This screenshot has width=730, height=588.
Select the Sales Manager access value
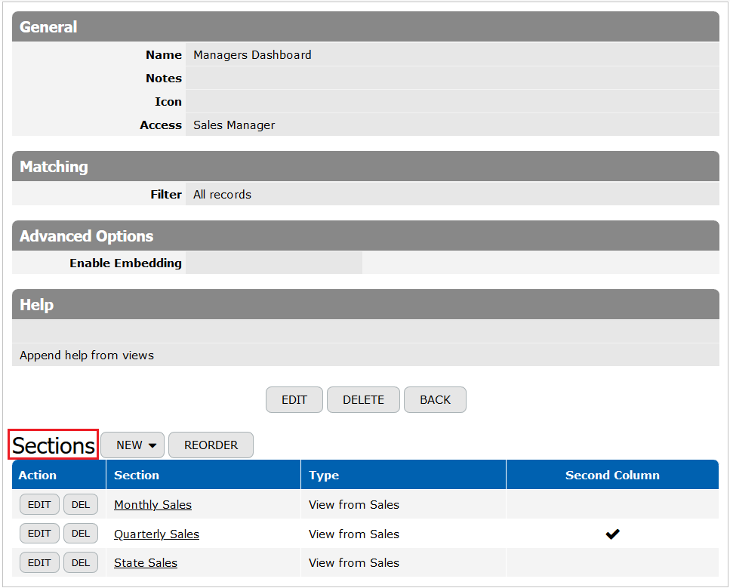[x=234, y=125]
